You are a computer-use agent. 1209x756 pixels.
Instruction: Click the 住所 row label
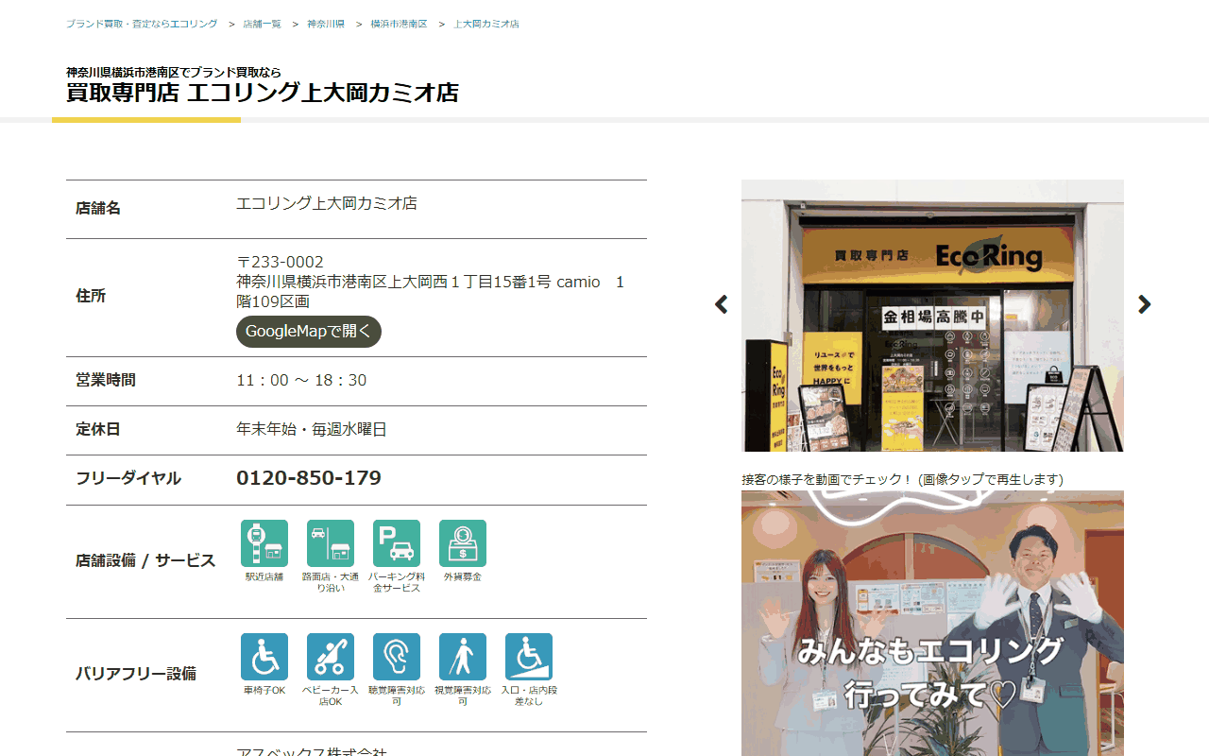pyautogui.click(x=91, y=296)
